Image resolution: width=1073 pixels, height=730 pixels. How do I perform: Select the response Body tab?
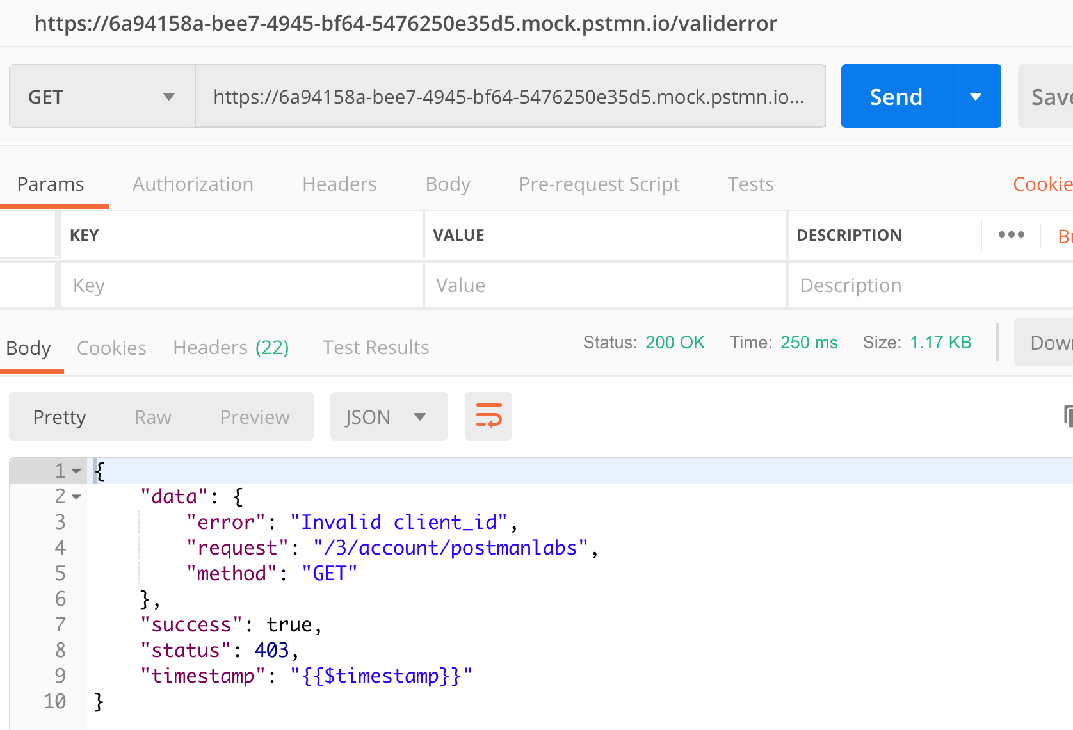[29, 348]
